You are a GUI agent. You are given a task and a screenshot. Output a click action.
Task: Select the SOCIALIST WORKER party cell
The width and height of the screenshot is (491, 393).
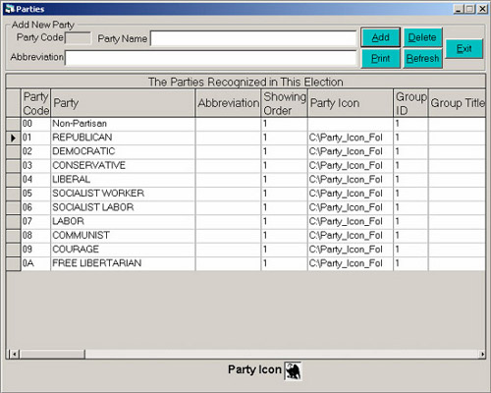pos(123,194)
